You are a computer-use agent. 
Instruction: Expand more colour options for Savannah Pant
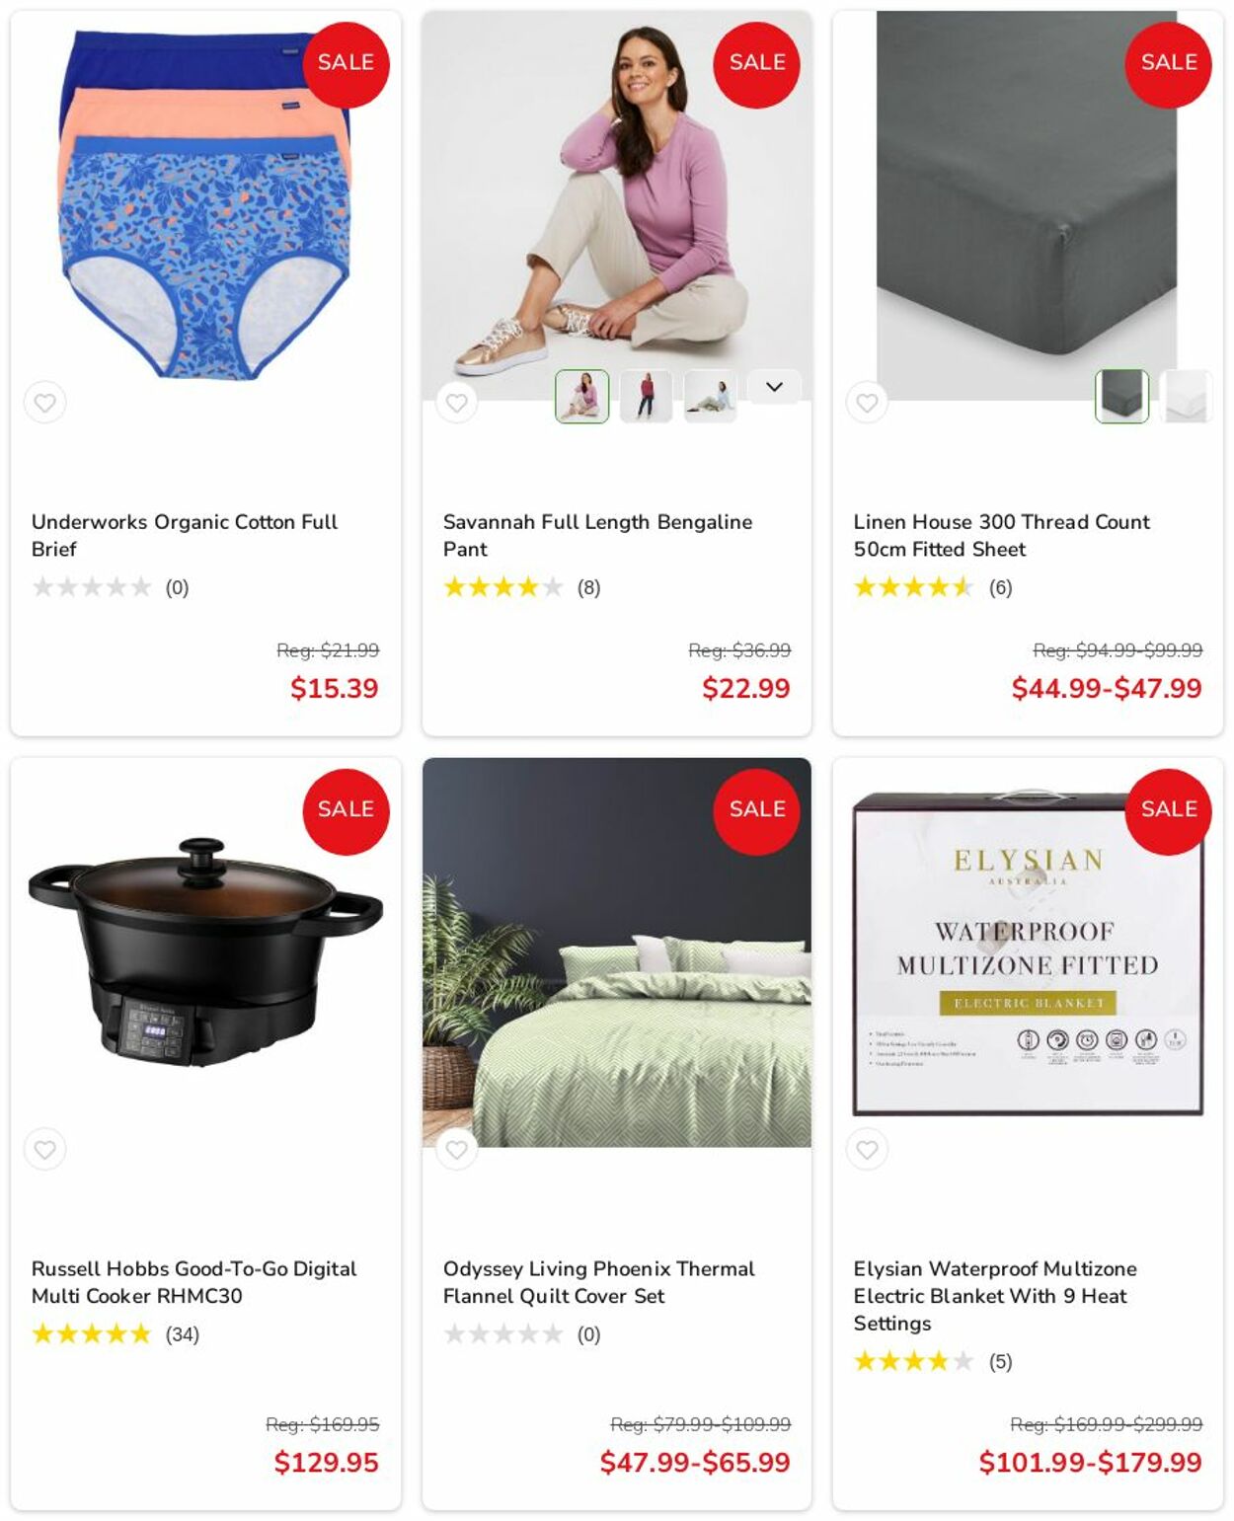774,387
